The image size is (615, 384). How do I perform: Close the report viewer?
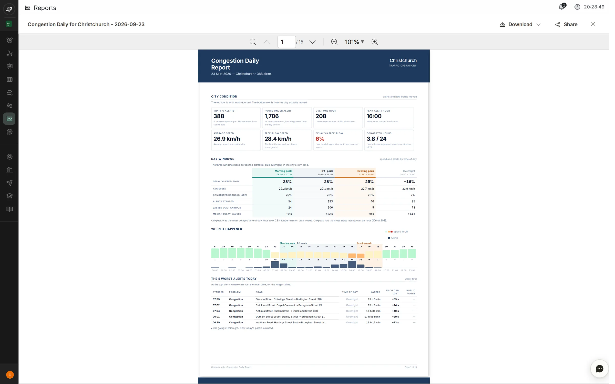tap(593, 24)
